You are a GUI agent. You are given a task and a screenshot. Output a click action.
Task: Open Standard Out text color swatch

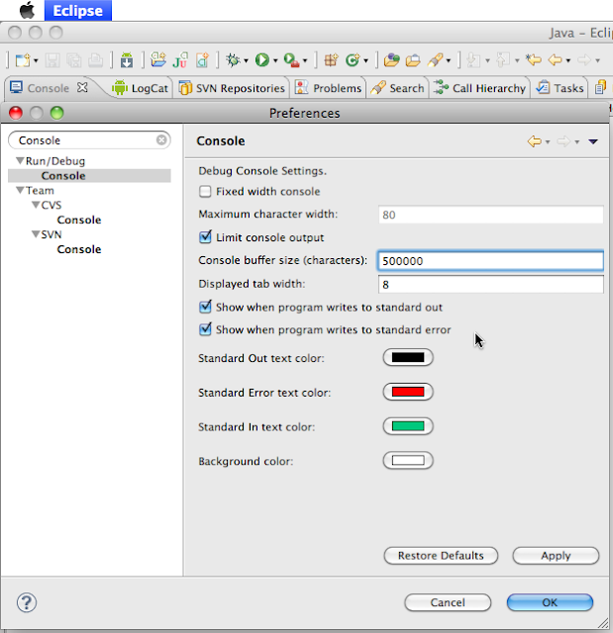[x=408, y=357]
